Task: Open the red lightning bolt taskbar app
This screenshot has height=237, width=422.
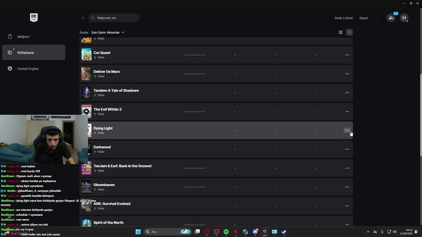Action: tap(236, 232)
